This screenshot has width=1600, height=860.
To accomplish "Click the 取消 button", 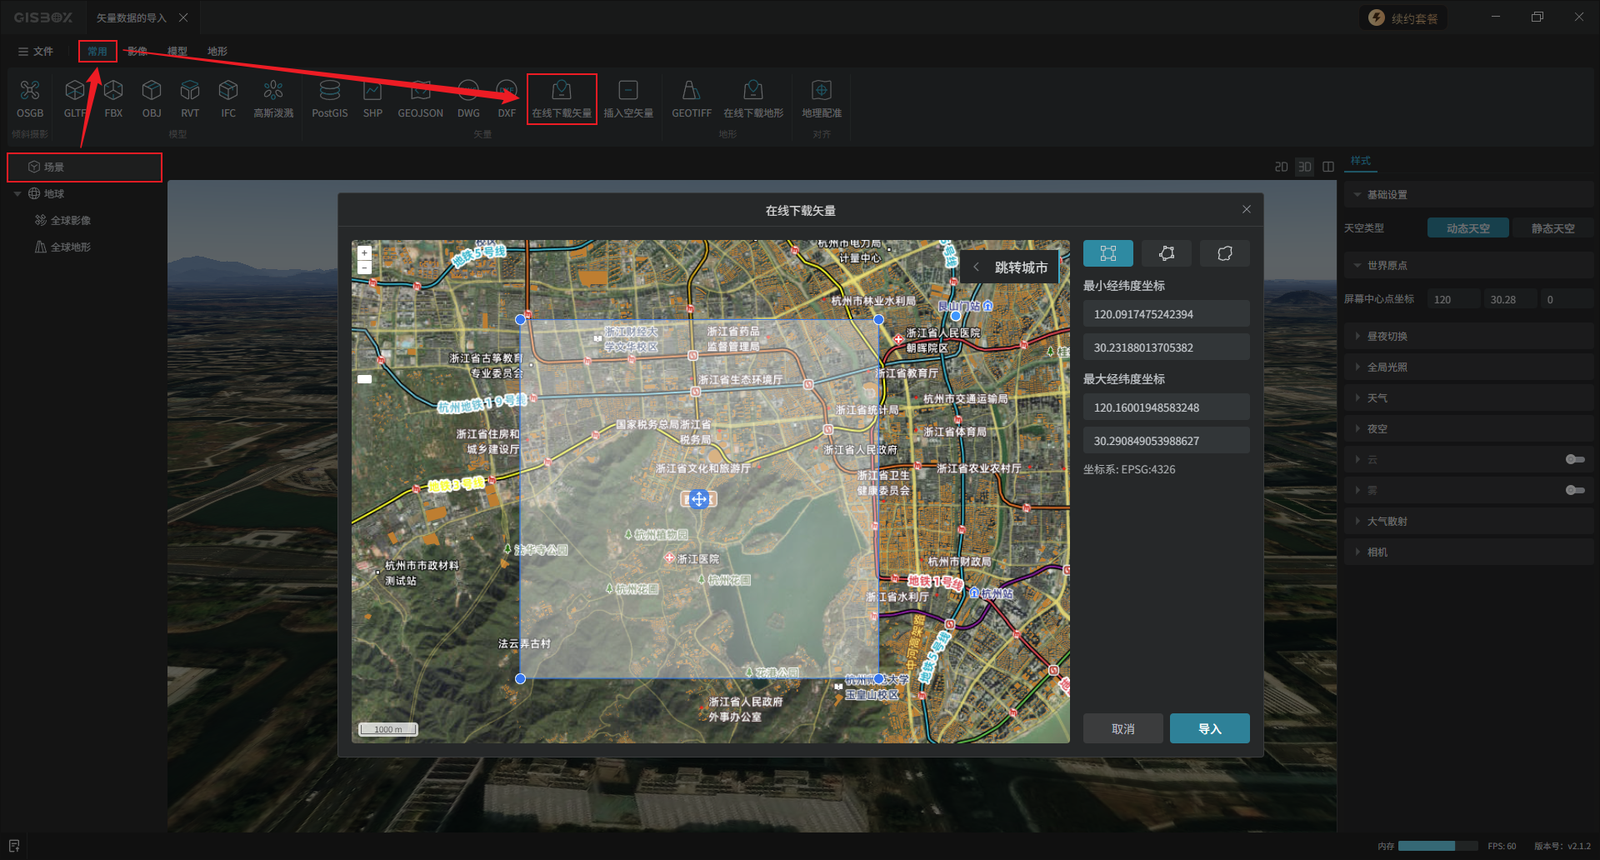I will click(1122, 728).
